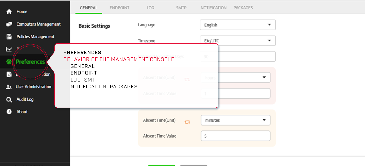
Task: Click the Audit Log magnifier icon
Action: (x=9, y=99)
